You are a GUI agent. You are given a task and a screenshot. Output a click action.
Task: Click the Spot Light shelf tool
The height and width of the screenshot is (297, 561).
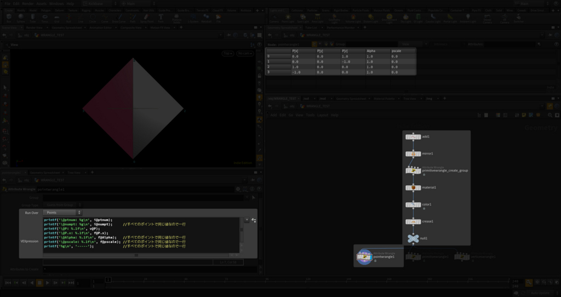303,18
